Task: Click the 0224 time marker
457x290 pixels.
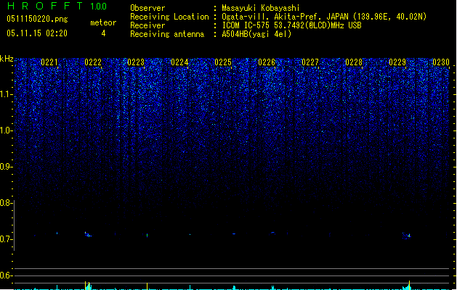Action: point(179,62)
